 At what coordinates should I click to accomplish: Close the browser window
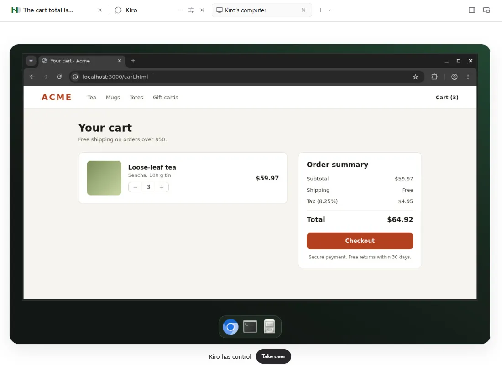471,61
